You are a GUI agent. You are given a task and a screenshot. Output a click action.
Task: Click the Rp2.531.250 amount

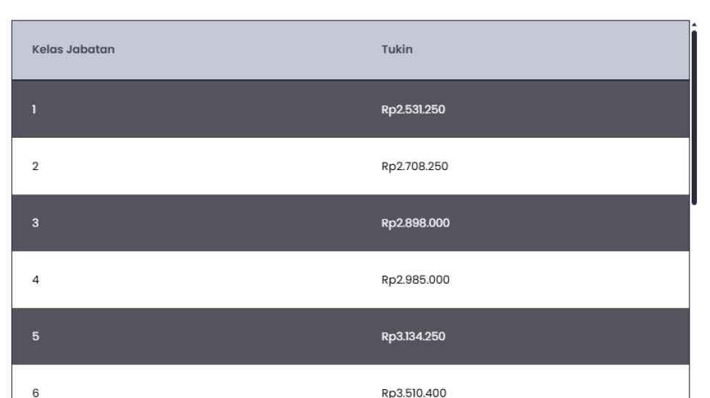(414, 110)
